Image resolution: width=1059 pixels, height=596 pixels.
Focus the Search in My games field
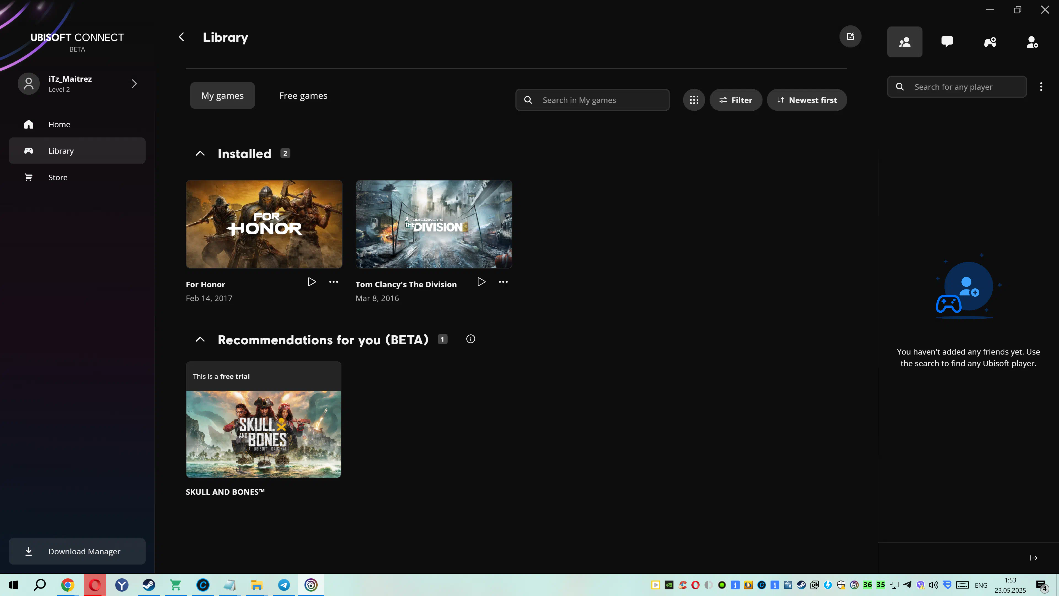point(592,100)
